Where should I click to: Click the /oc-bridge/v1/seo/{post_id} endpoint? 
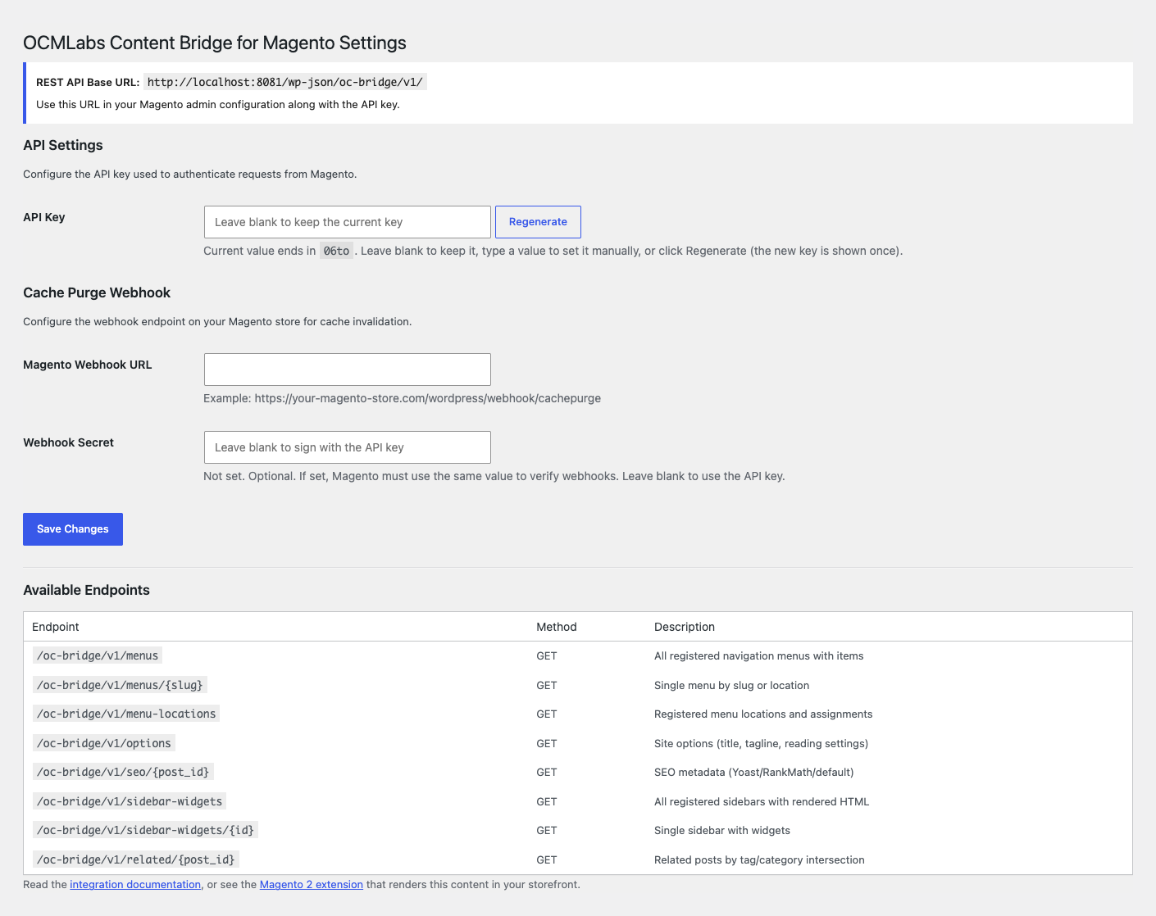click(123, 772)
